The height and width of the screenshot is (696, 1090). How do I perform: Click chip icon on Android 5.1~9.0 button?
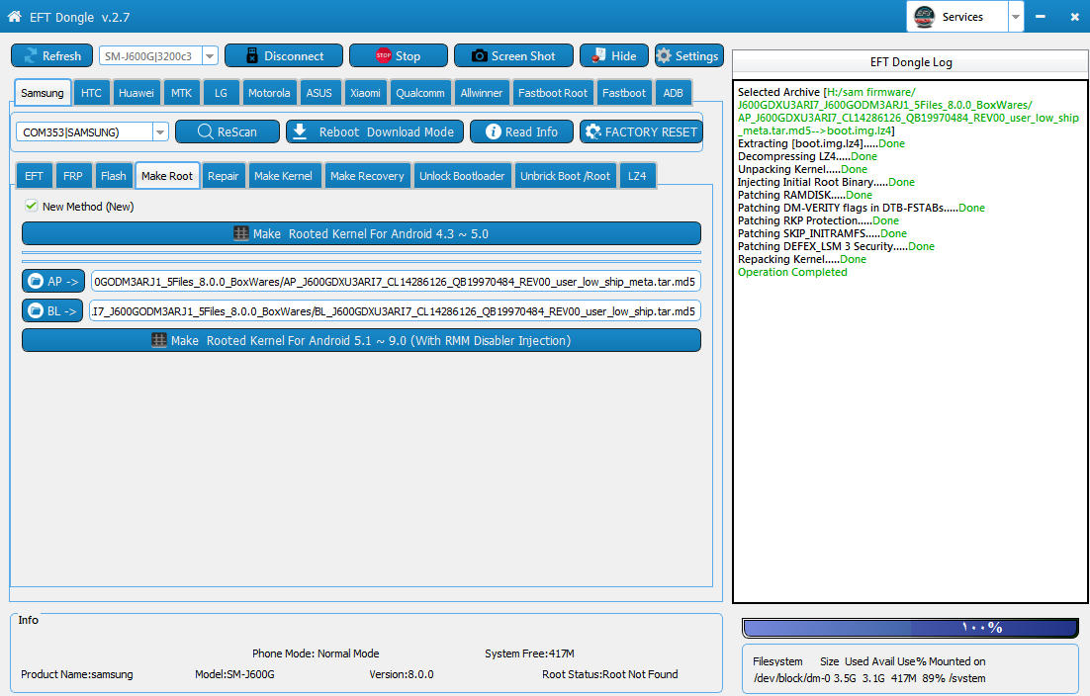pyautogui.click(x=159, y=340)
